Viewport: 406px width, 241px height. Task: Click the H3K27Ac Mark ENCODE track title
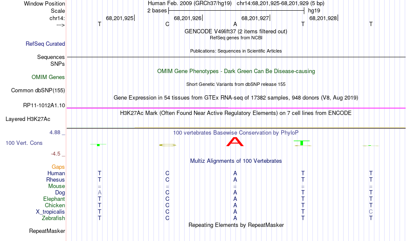(x=236, y=113)
